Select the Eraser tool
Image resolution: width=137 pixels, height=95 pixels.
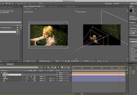22,4
